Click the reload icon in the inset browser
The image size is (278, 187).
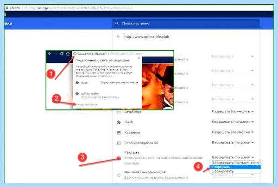[62, 54]
